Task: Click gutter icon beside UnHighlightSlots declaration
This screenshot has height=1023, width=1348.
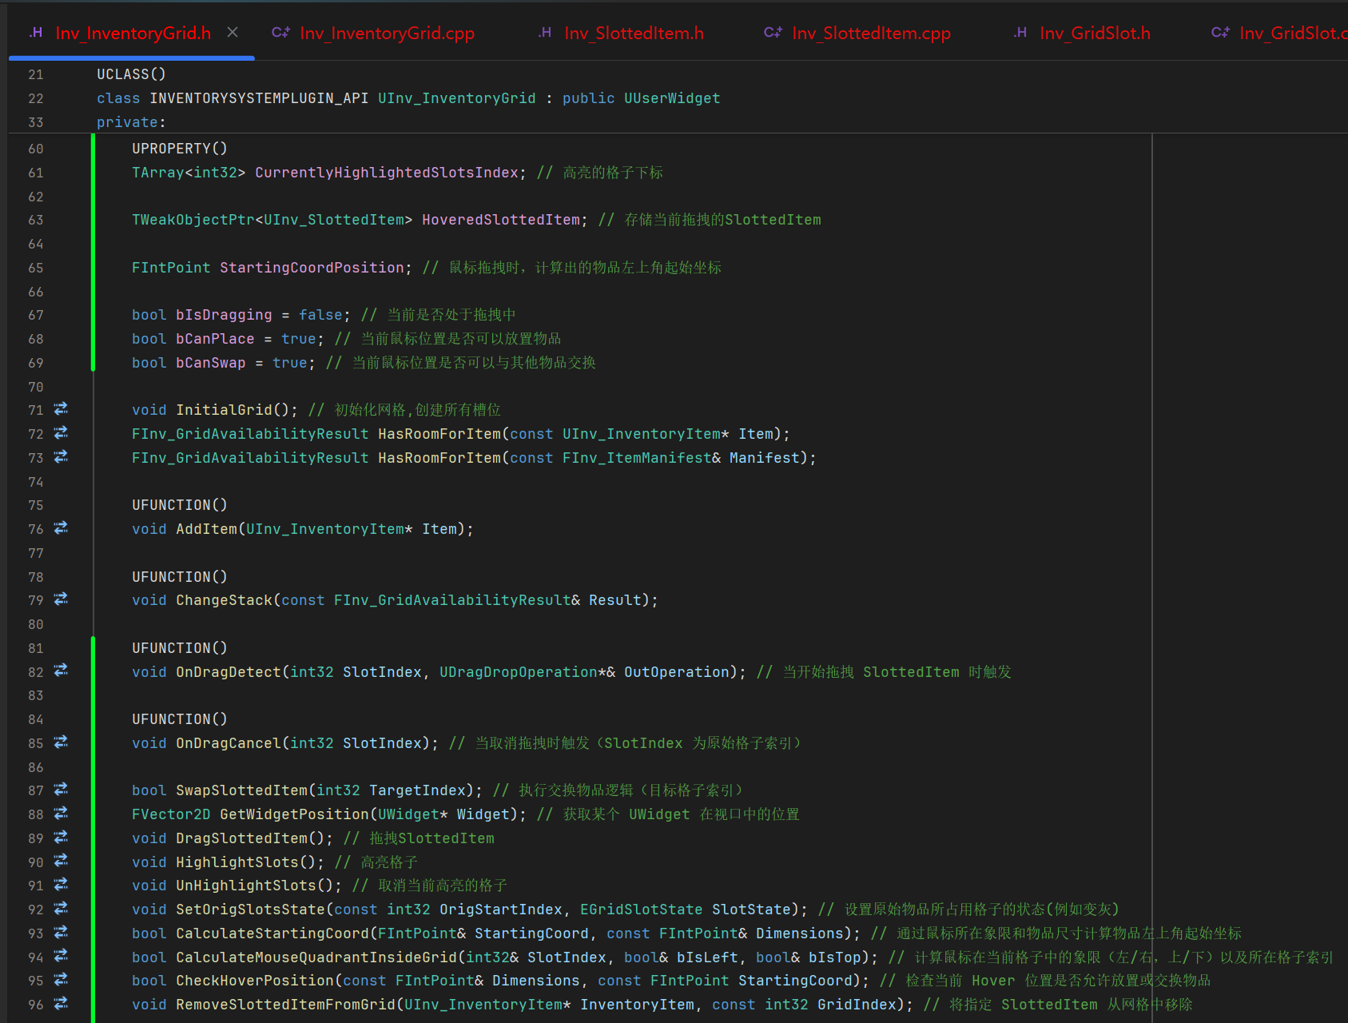Action: (x=61, y=885)
